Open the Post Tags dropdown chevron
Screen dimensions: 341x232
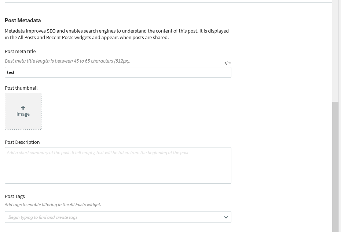[x=226, y=217]
